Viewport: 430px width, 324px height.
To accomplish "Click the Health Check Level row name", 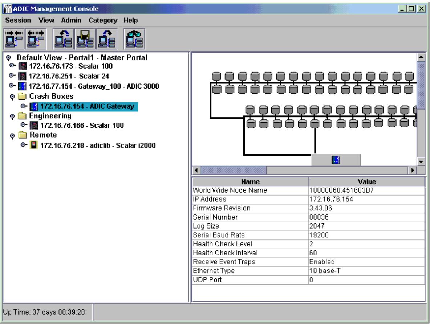I will 222,244.
